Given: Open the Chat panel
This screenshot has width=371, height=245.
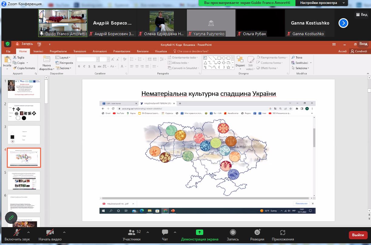Looking at the screenshot, I should (x=165, y=233).
